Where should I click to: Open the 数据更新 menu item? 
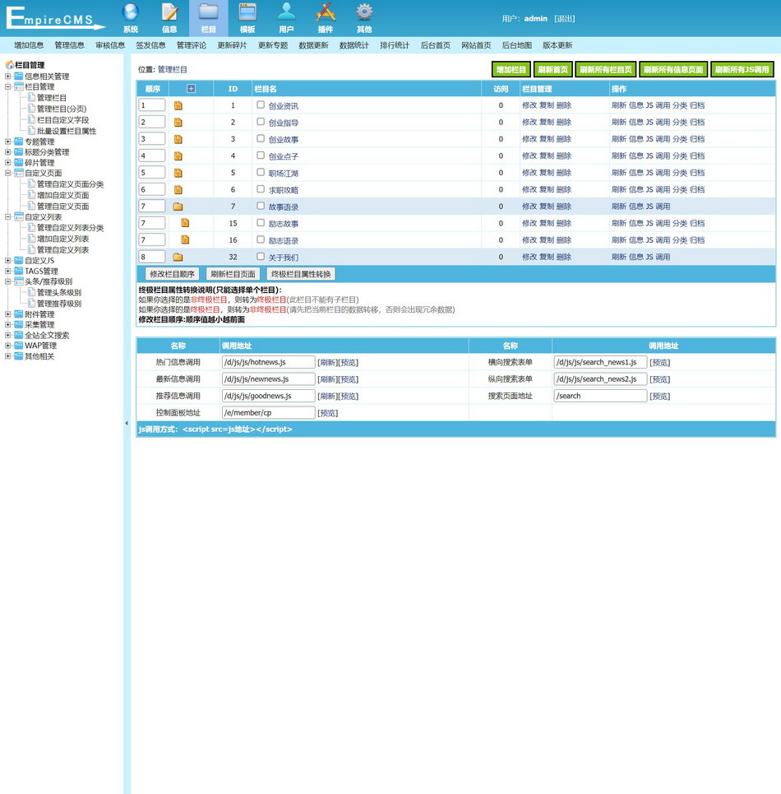(x=313, y=45)
